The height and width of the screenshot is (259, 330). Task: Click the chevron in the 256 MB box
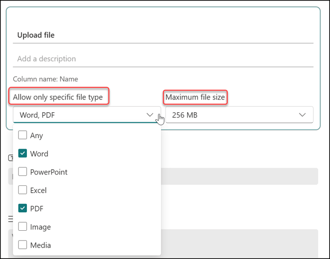(x=303, y=115)
